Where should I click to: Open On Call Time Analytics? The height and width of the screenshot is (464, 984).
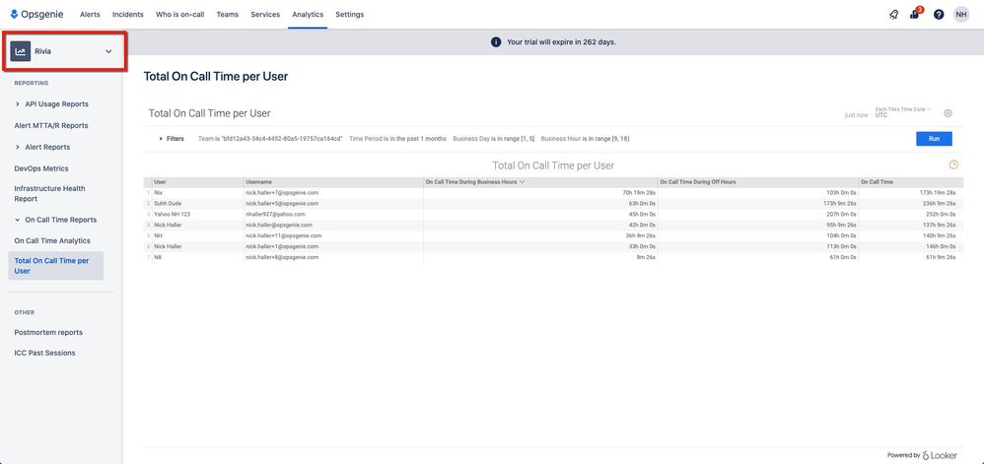tap(52, 240)
